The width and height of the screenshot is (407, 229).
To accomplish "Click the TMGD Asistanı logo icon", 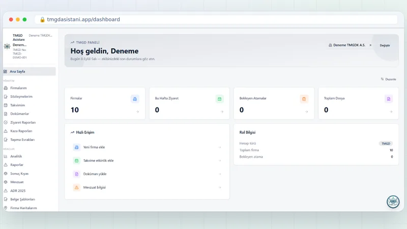I will [x=7, y=46].
